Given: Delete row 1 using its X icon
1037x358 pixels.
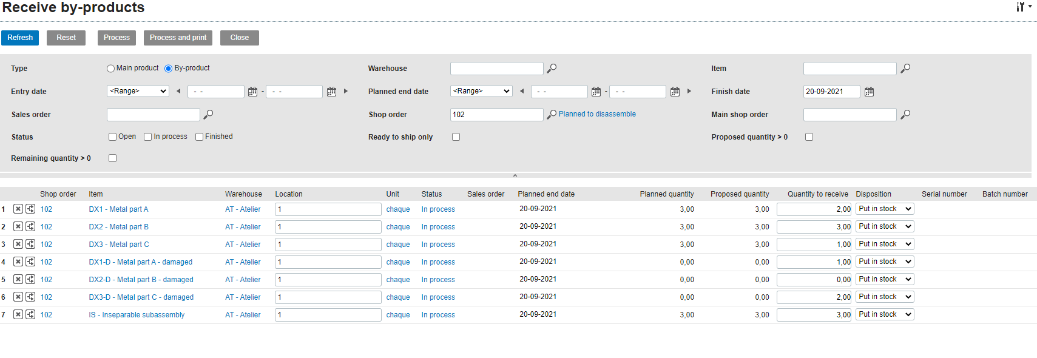Looking at the screenshot, I should tap(18, 209).
